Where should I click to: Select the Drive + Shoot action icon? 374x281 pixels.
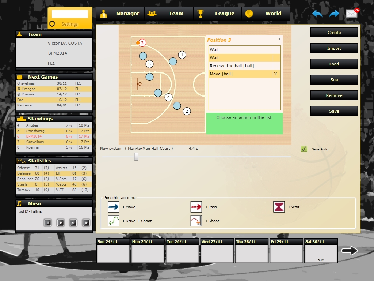point(113,221)
